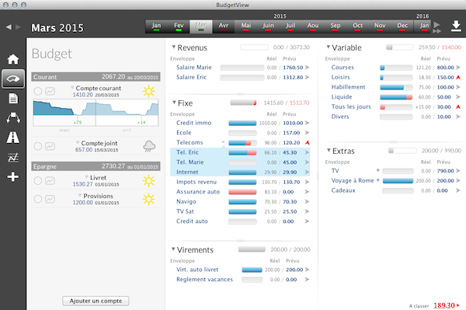Select Tel. Marie sub-envelope row
This screenshot has height=310, width=466.
(240, 162)
